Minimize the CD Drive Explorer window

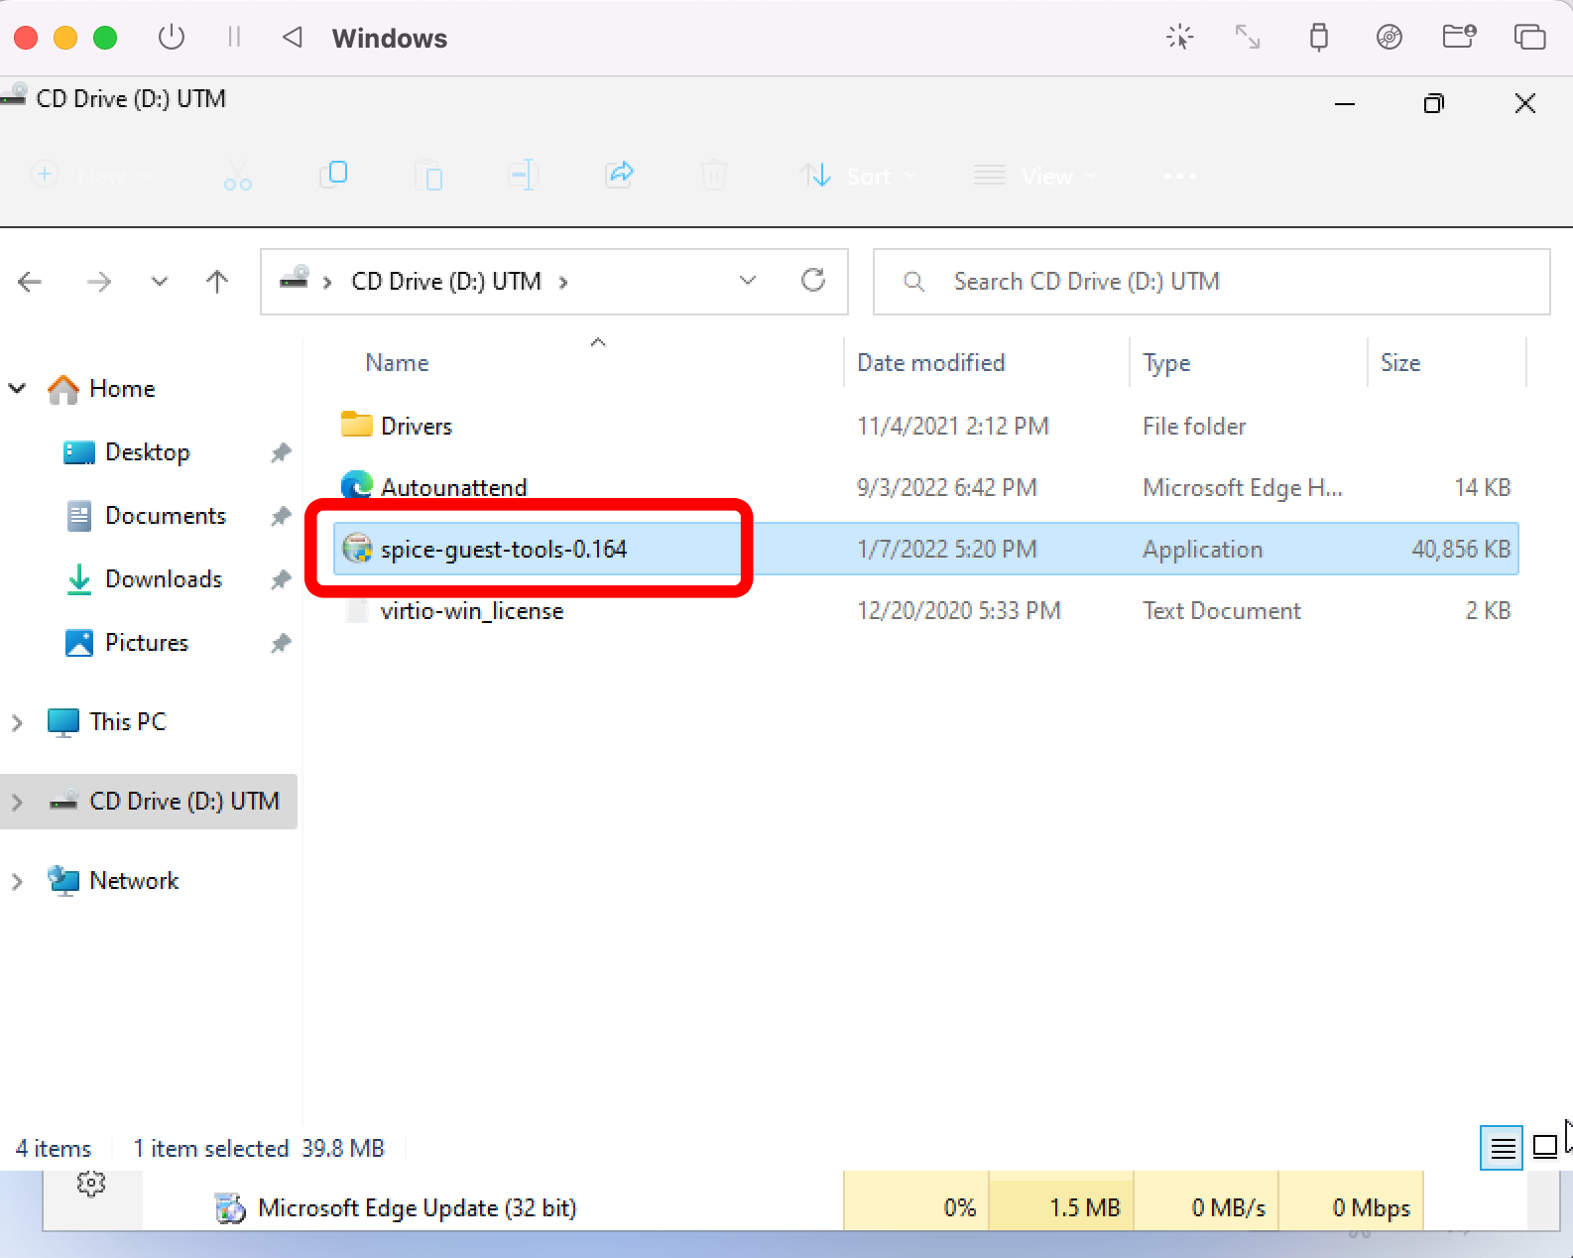pyautogui.click(x=1345, y=103)
